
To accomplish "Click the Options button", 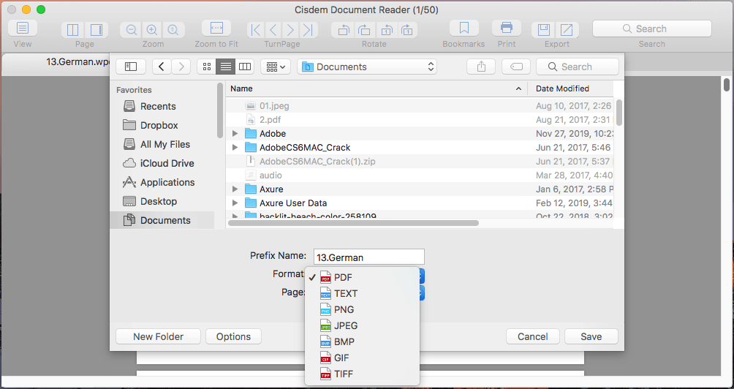I will 233,336.
